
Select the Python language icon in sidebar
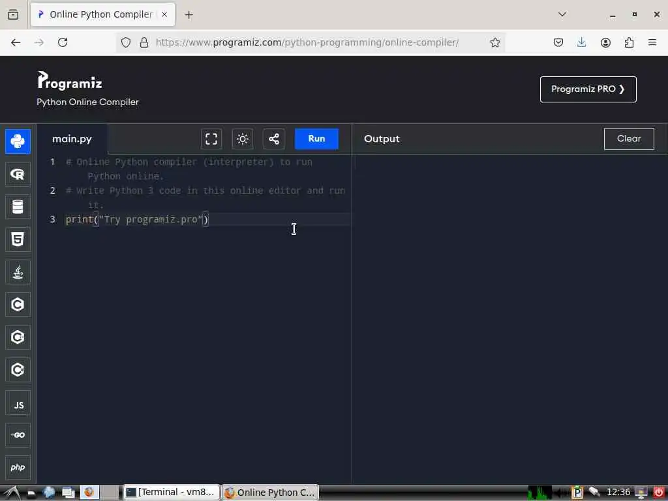[x=18, y=142]
